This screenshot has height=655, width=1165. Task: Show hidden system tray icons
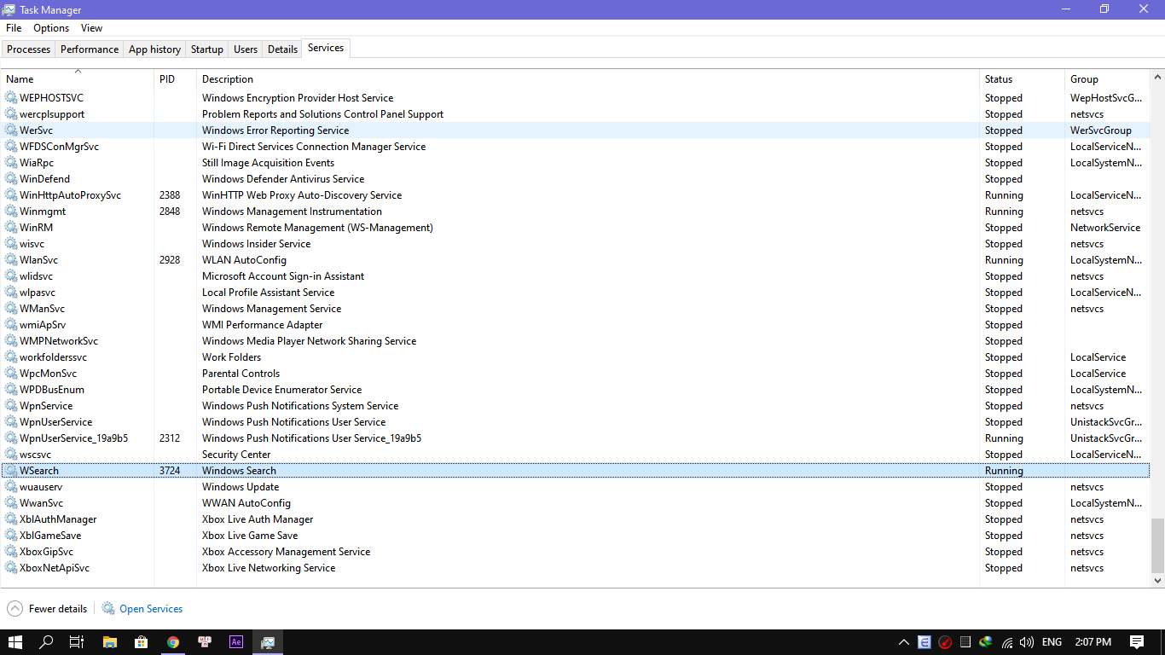904,642
